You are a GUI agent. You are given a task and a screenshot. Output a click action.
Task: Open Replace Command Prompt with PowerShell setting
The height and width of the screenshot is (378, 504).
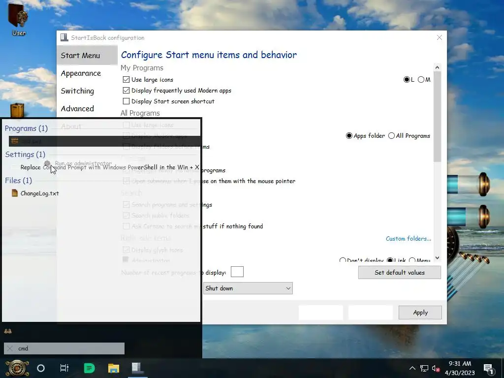point(105,167)
